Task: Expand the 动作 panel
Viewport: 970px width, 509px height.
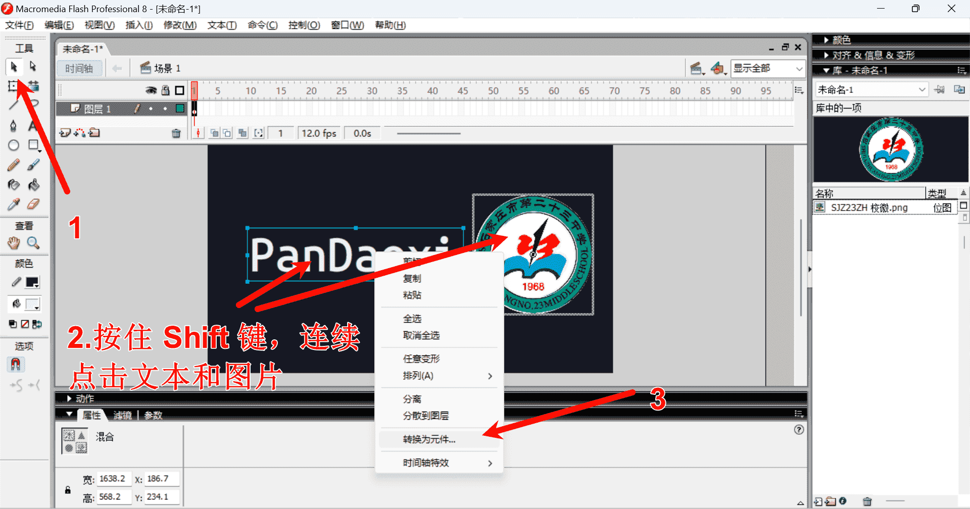Action: point(84,398)
